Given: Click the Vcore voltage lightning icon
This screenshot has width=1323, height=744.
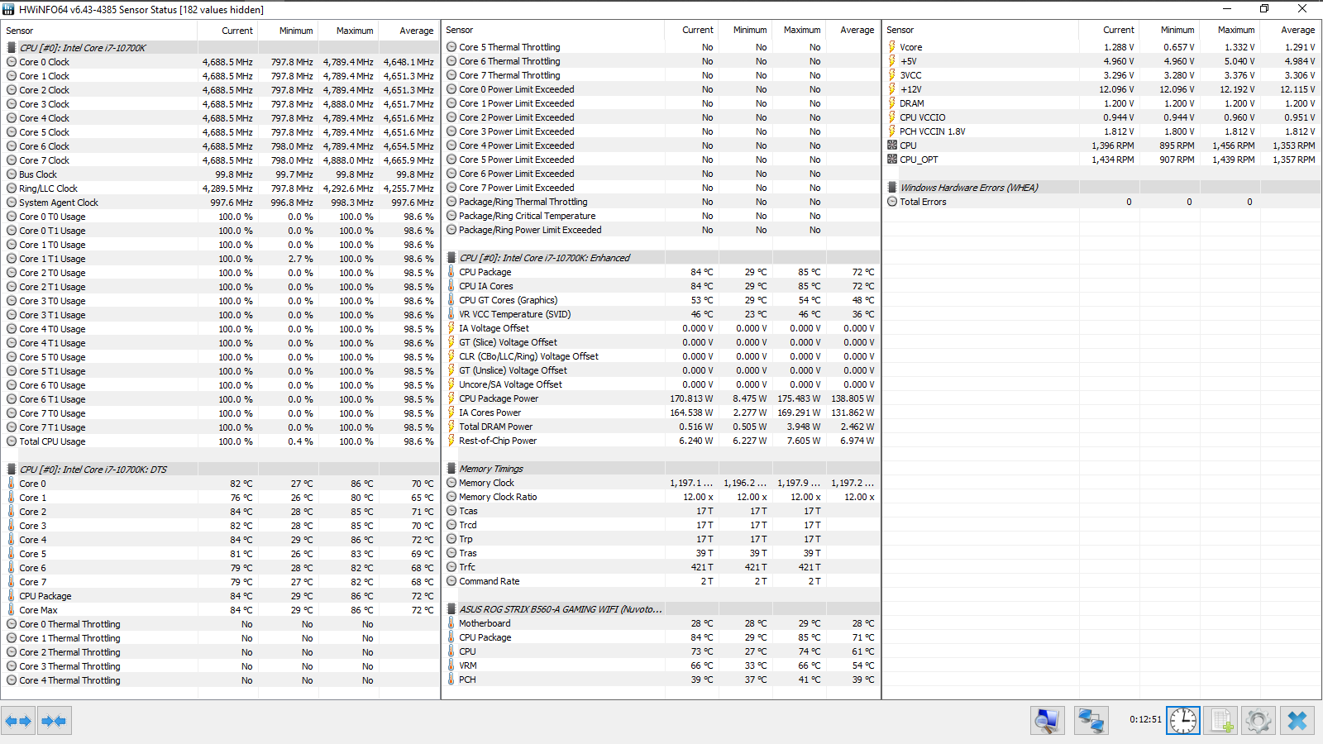Looking at the screenshot, I should click(892, 47).
